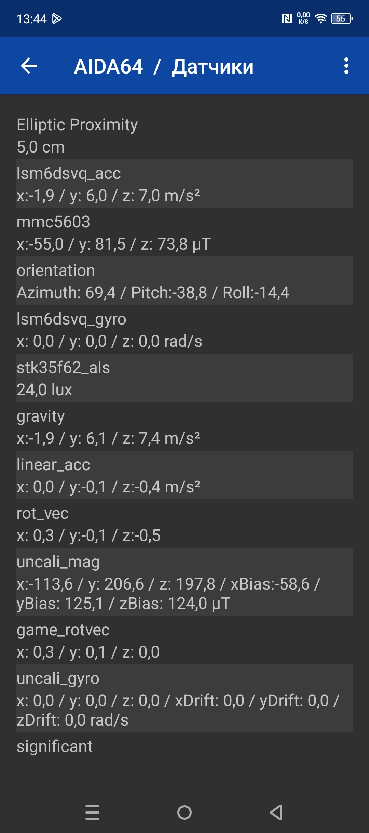
Task: Tap the lsm6dsvq_gyro gyroscope entry
Action: 184,330
